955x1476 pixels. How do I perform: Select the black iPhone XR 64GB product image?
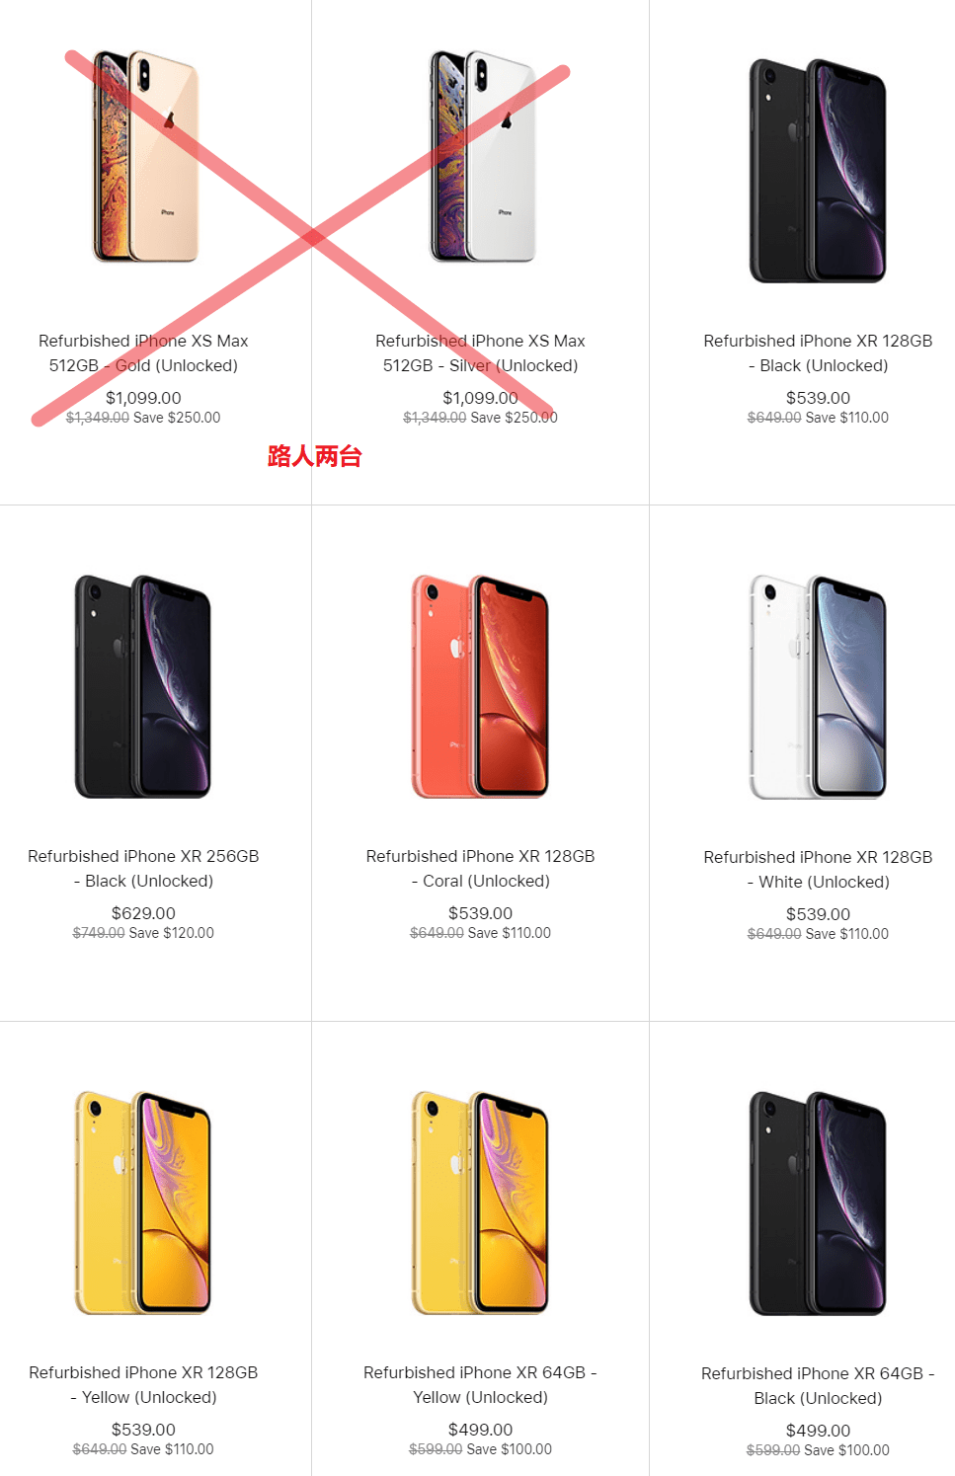pos(818,1204)
